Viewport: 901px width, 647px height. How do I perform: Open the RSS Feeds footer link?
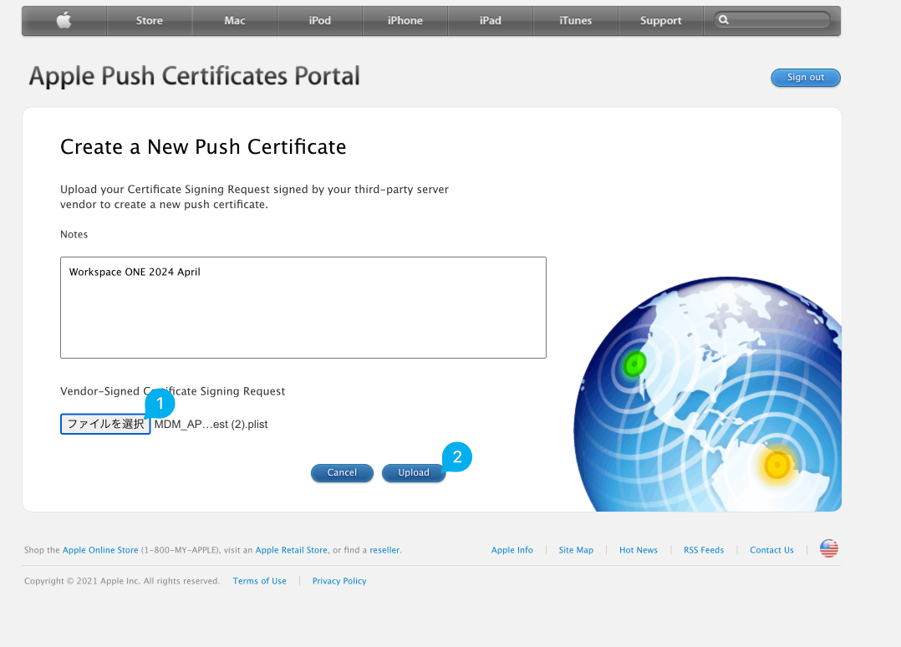(704, 550)
